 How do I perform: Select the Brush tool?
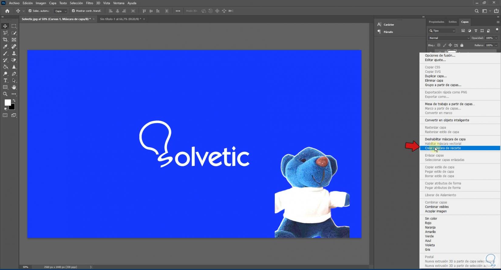pos(5,53)
